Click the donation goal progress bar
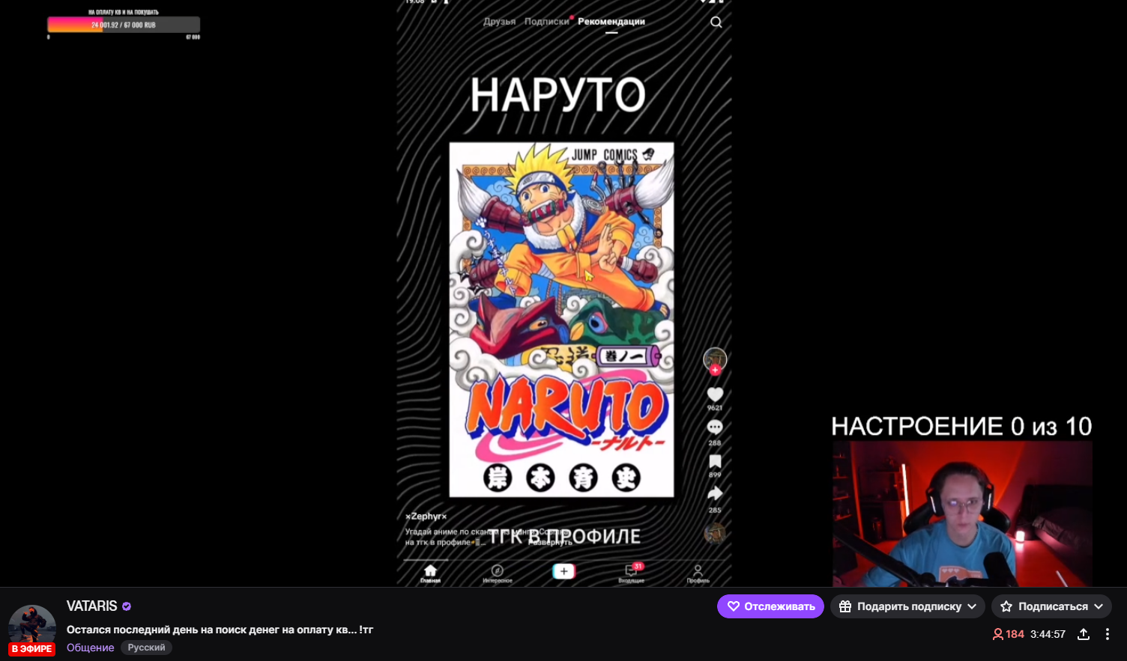 click(124, 25)
